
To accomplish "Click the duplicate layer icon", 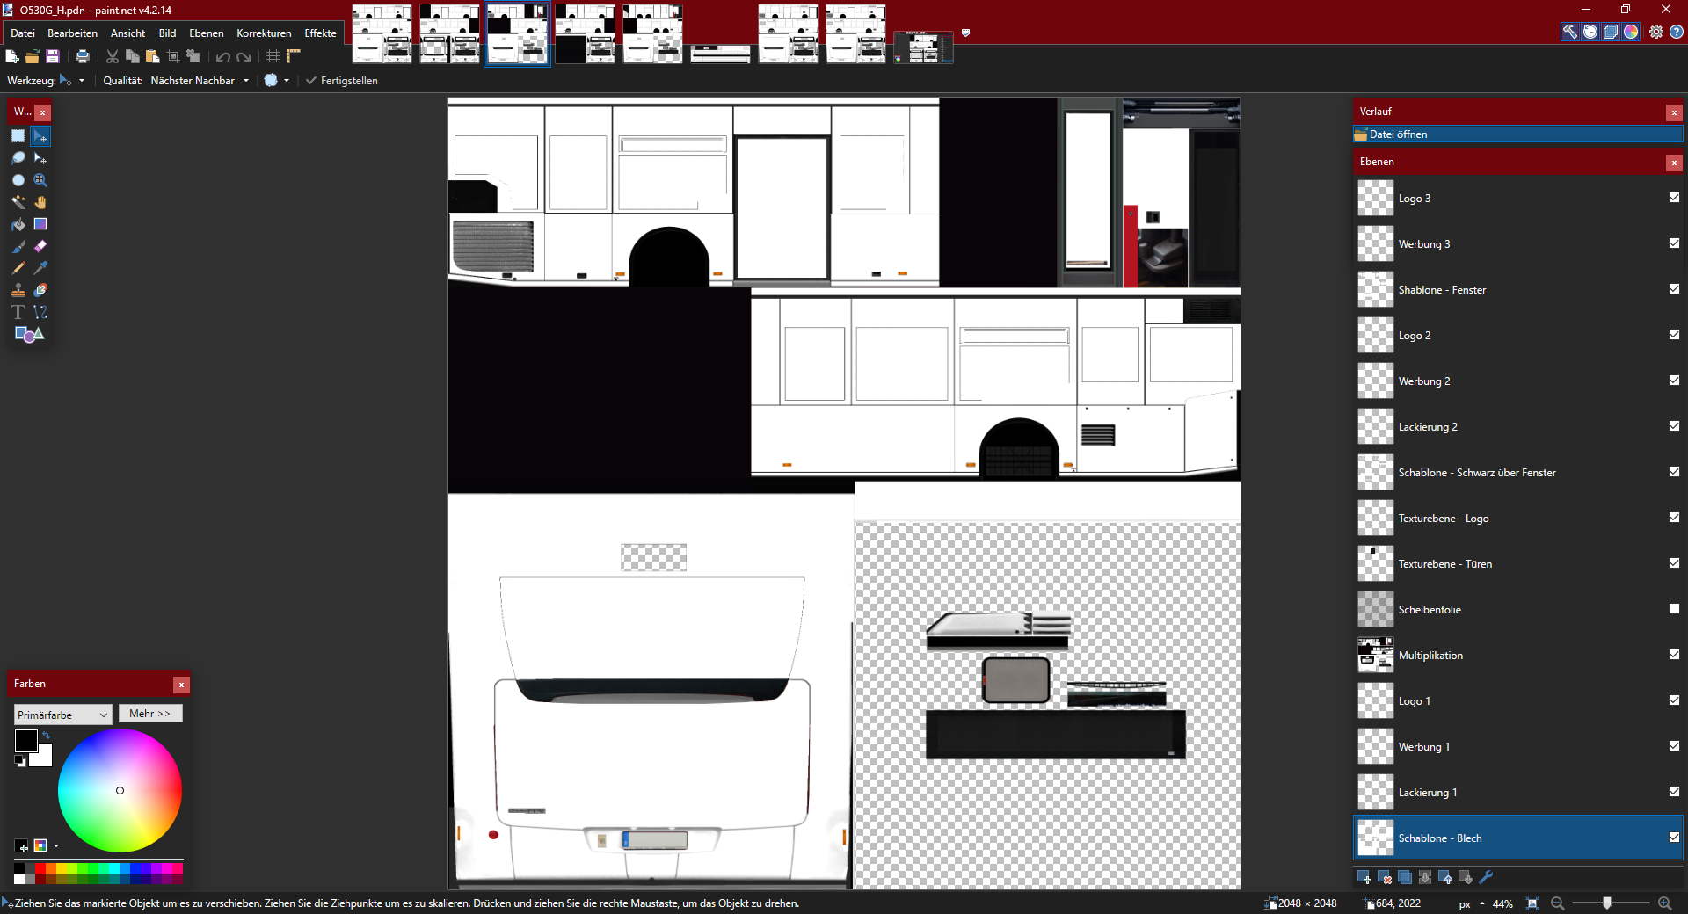I will 1405,877.
